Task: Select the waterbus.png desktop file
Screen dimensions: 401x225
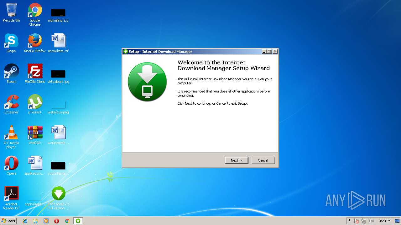Action: (x=58, y=107)
